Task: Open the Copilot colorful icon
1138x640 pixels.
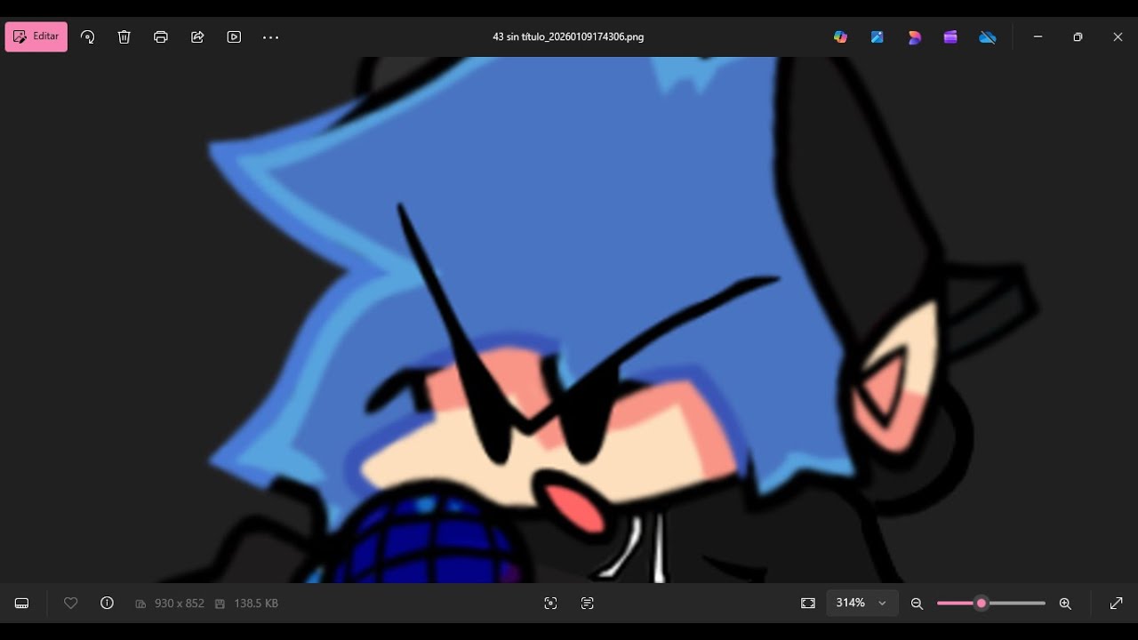Action: pyautogui.click(x=840, y=36)
